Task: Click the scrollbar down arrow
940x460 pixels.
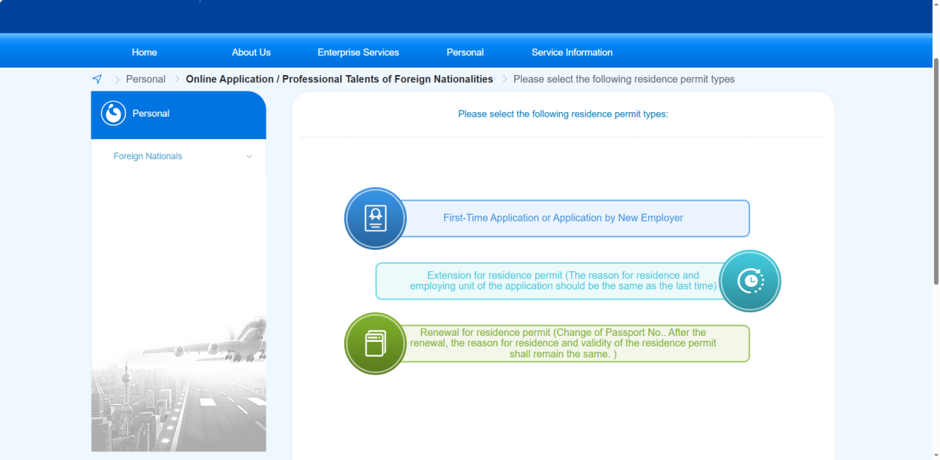Action: (936, 454)
